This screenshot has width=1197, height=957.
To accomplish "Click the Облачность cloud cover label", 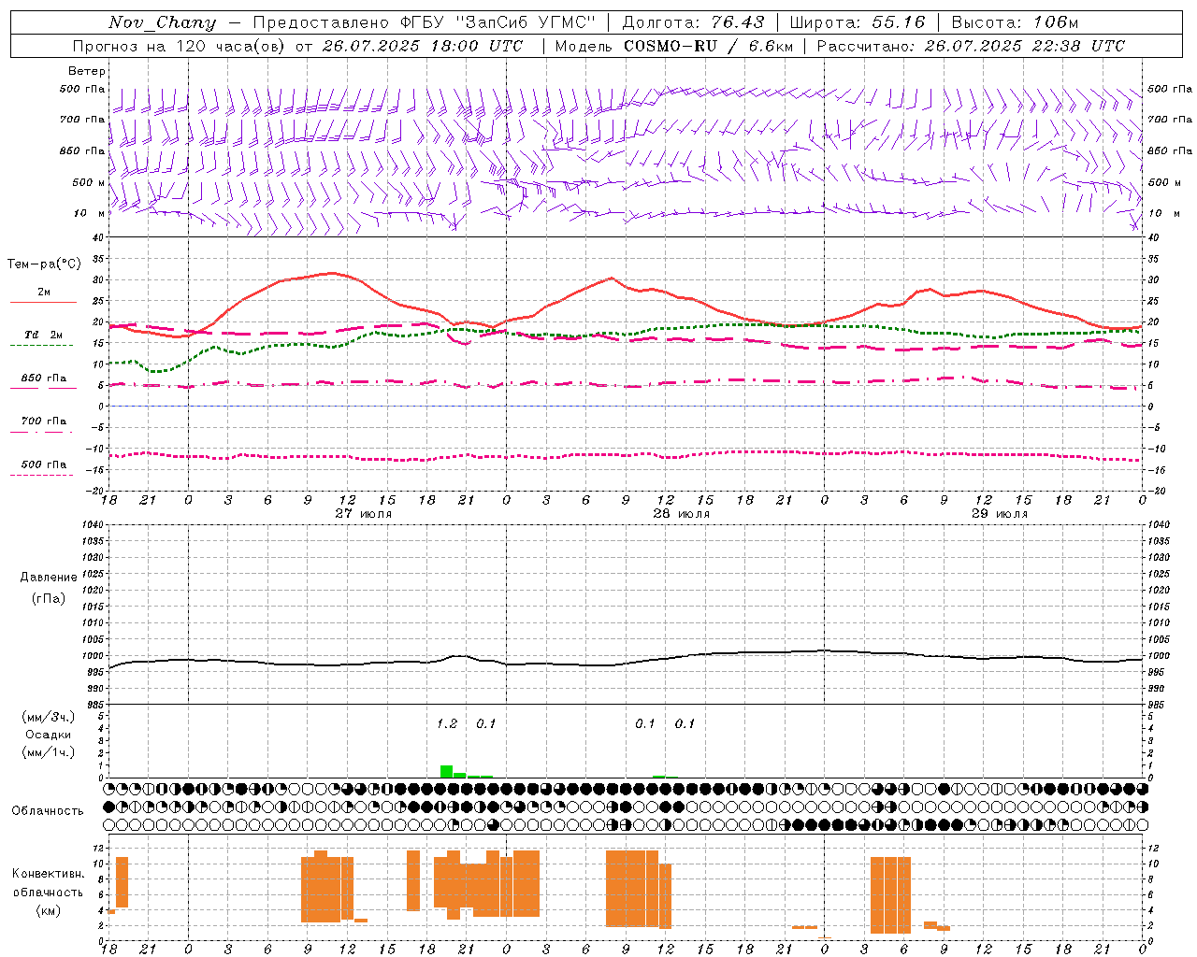I will coord(48,810).
